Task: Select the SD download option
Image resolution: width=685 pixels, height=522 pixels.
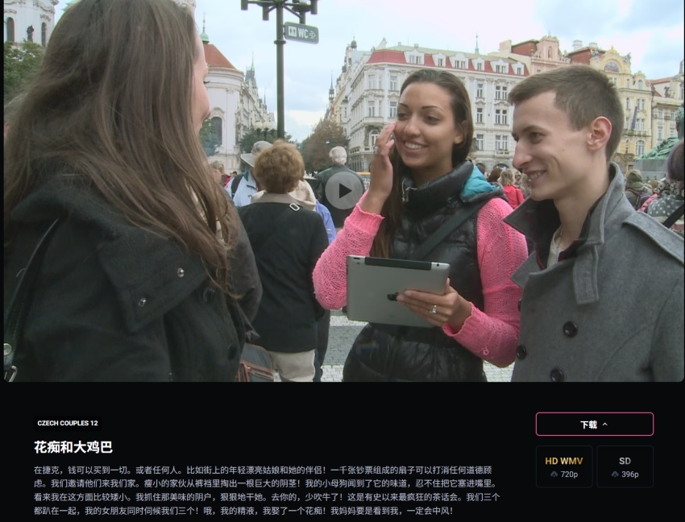Action: 625,466
